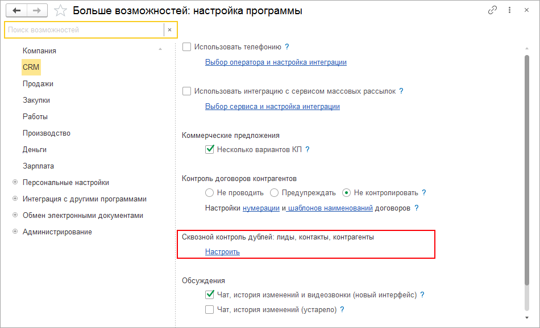Open help icon beside Несколько вариантов КП
The width and height of the screenshot is (540, 328).
coord(308,150)
